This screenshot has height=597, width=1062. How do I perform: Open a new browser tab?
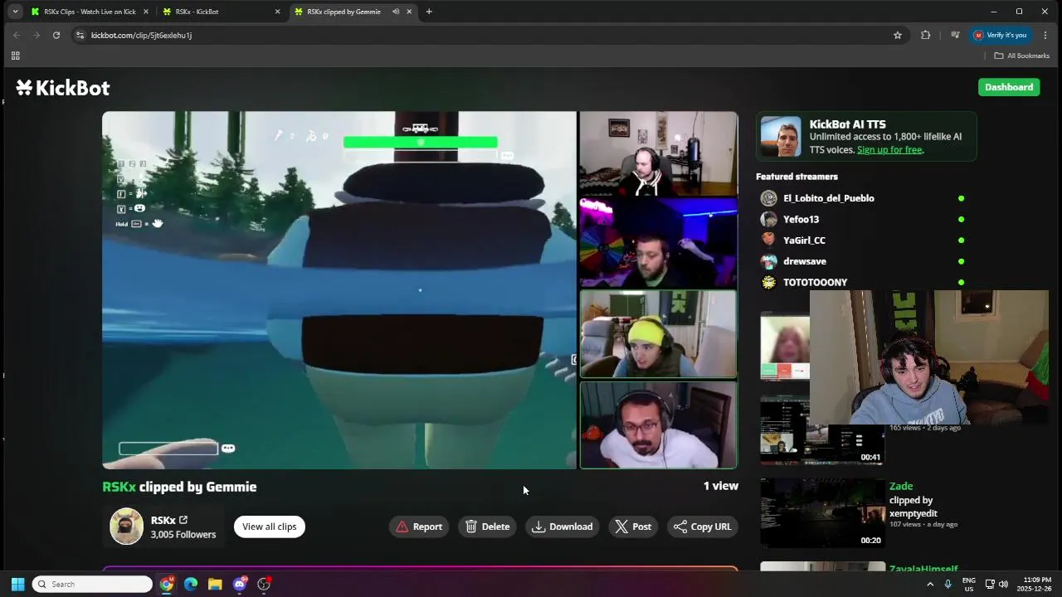coord(429,12)
